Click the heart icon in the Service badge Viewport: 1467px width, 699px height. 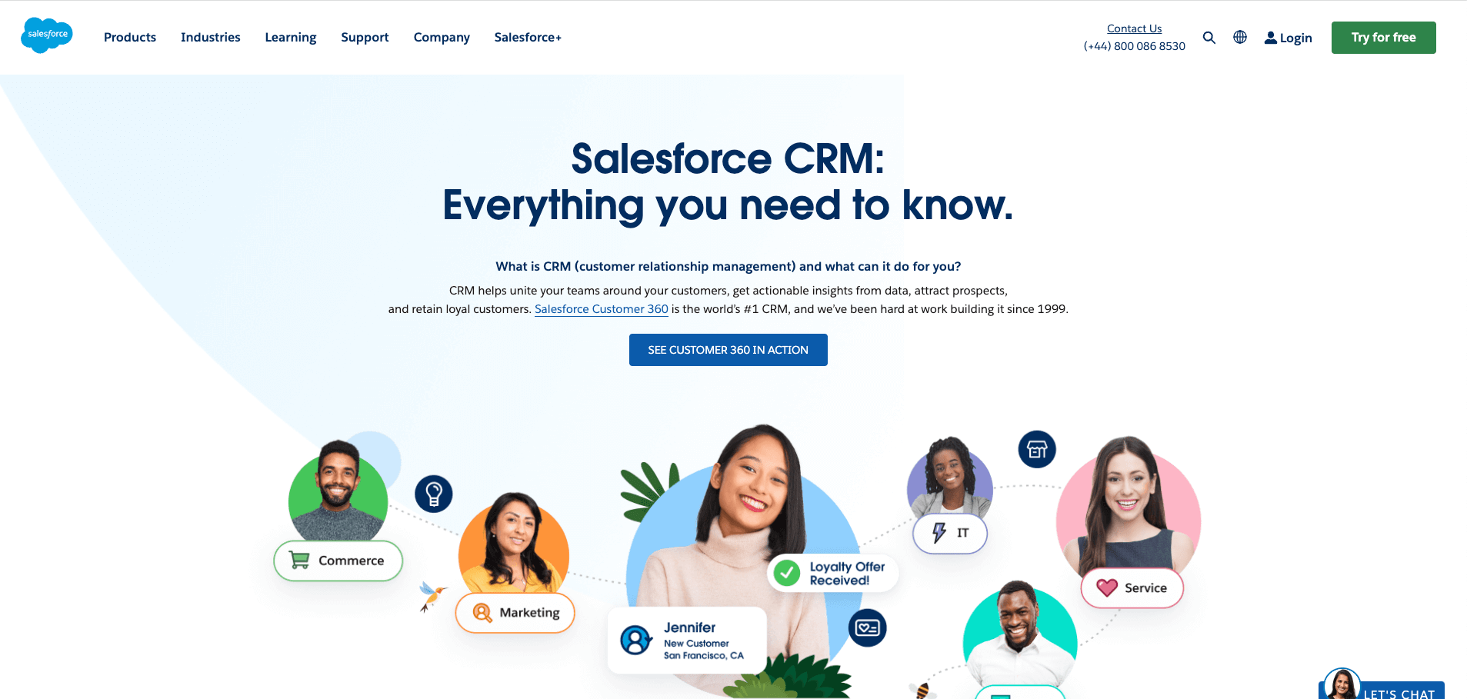[1107, 587]
